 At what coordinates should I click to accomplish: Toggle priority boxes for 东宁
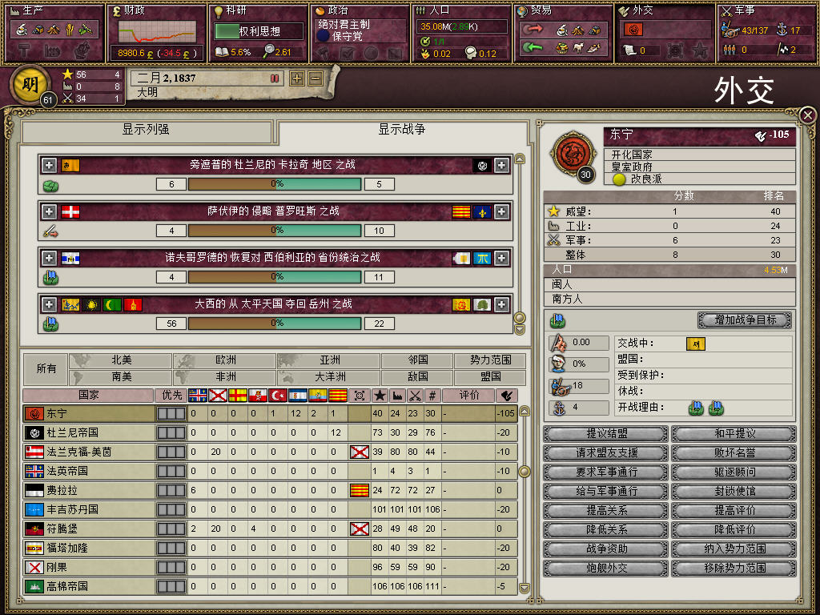(x=171, y=414)
